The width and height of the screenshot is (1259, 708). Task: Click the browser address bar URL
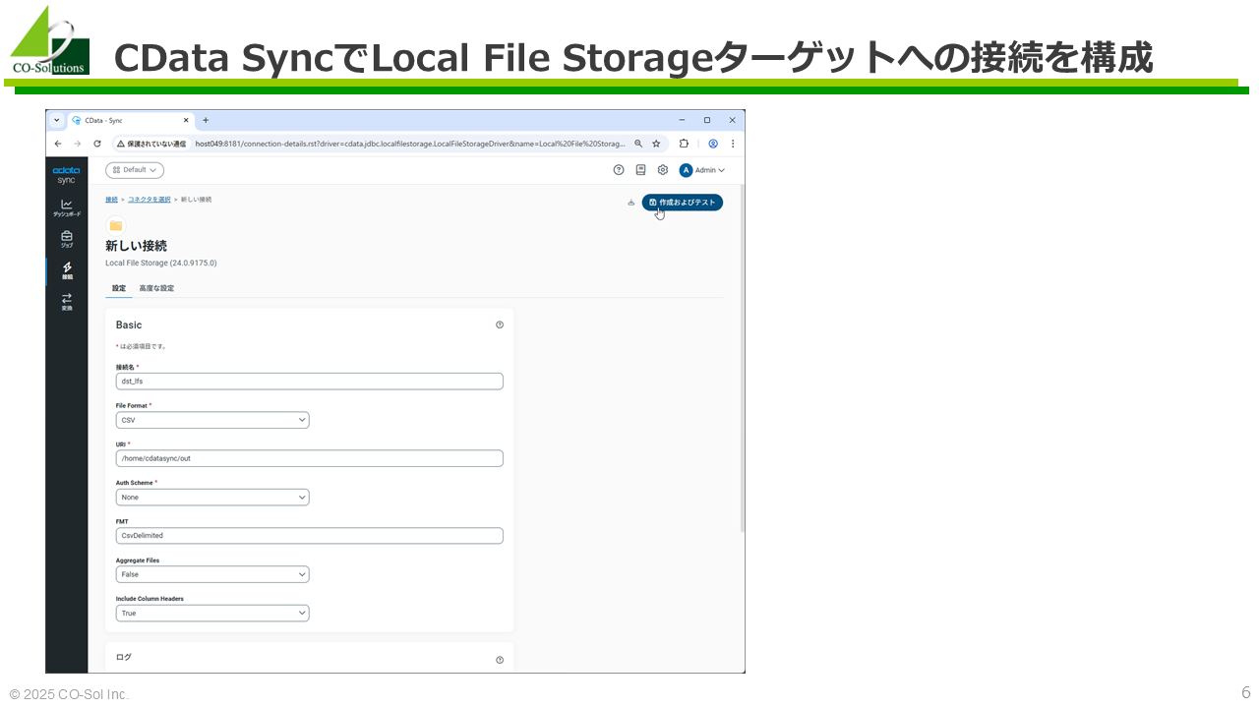click(410, 144)
